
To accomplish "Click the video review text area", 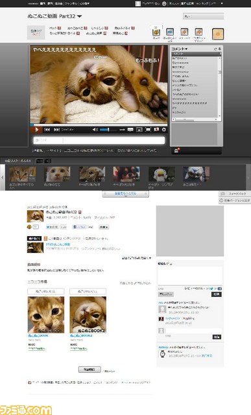I will [x=190, y=276].
